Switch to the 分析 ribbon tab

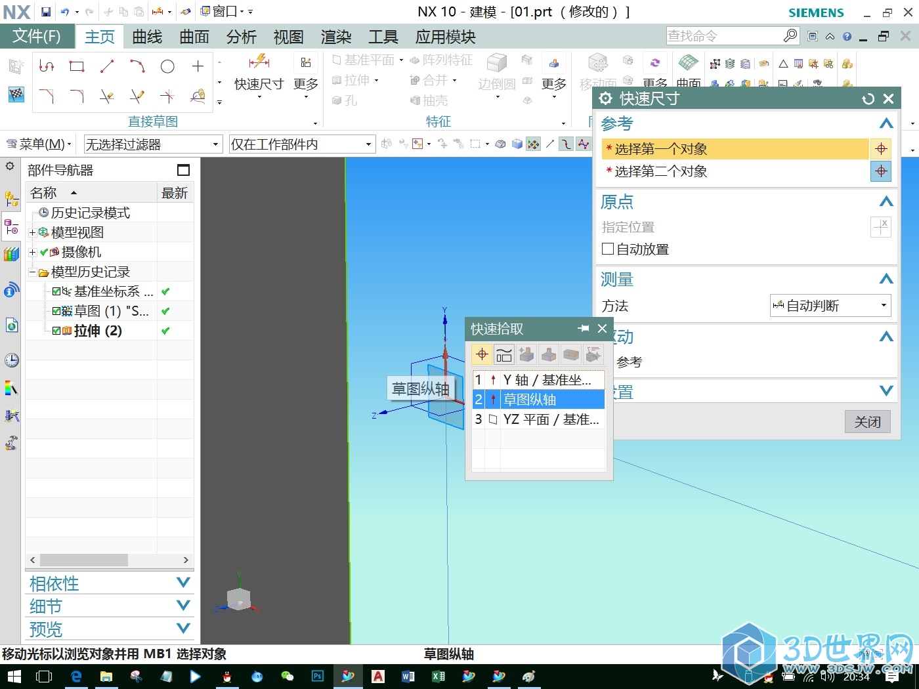(242, 37)
